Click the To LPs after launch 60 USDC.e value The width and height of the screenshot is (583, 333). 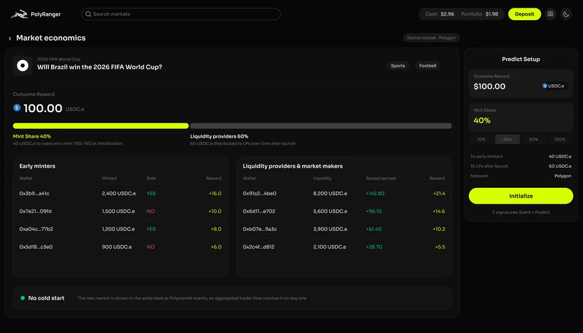click(x=560, y=166)
